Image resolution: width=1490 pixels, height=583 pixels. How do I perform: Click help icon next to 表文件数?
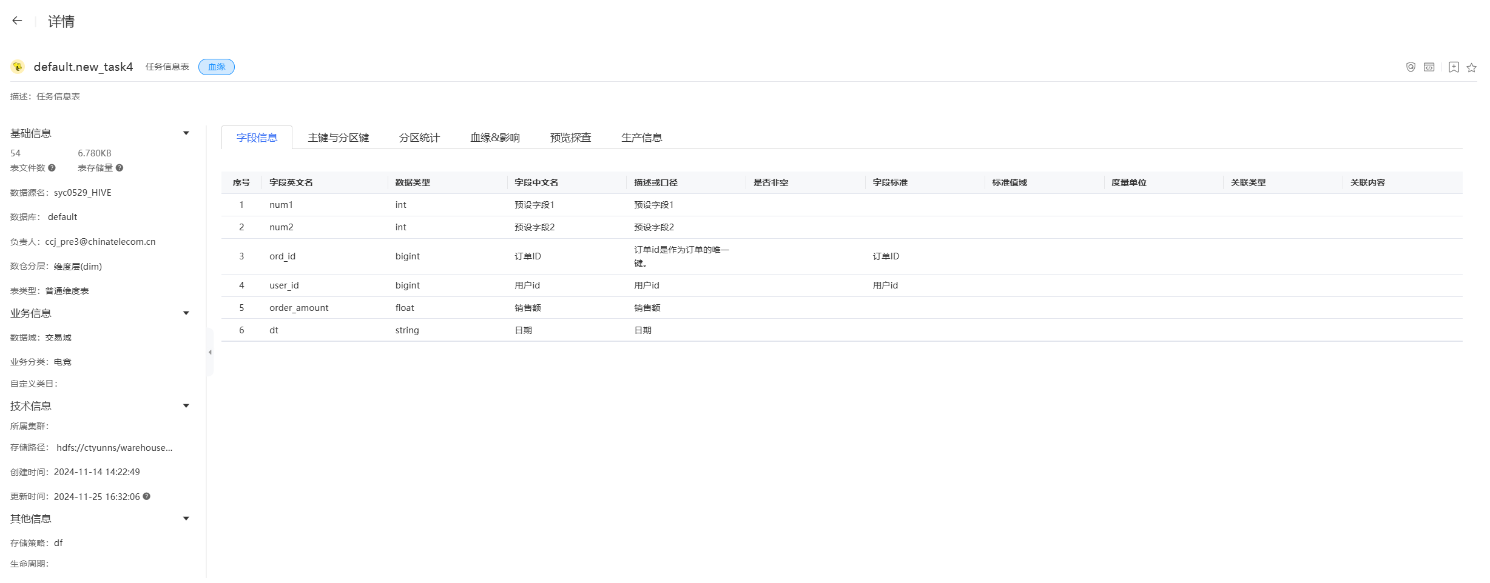(52, 168)
